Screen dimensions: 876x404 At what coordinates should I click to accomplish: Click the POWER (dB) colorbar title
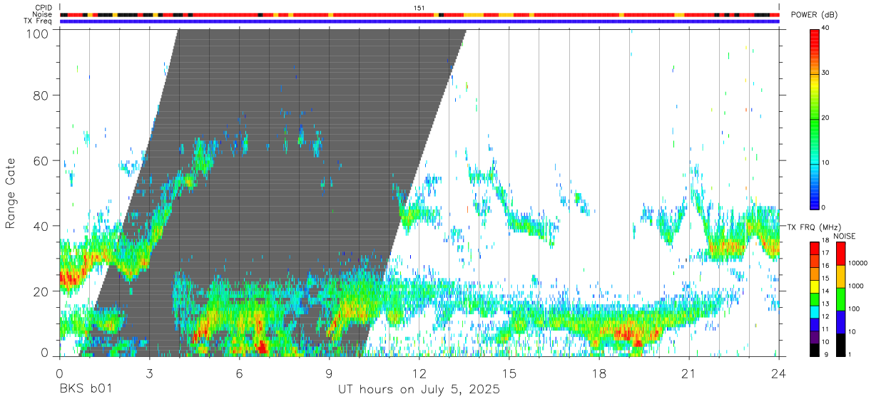tap(815, 15)
